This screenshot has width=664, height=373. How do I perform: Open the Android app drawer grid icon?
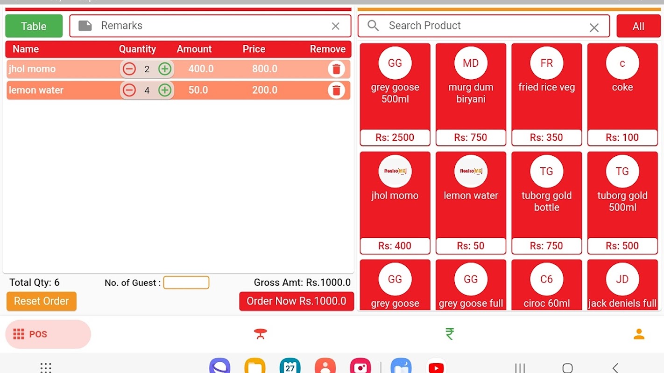click(x=46, y=367)
